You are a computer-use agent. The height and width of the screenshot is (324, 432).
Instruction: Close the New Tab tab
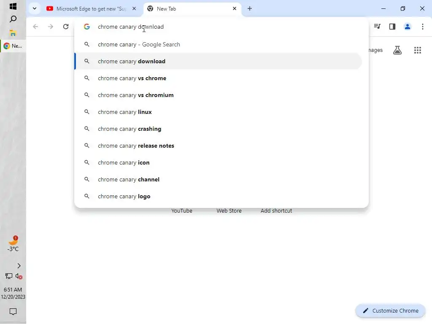point(235,8)
